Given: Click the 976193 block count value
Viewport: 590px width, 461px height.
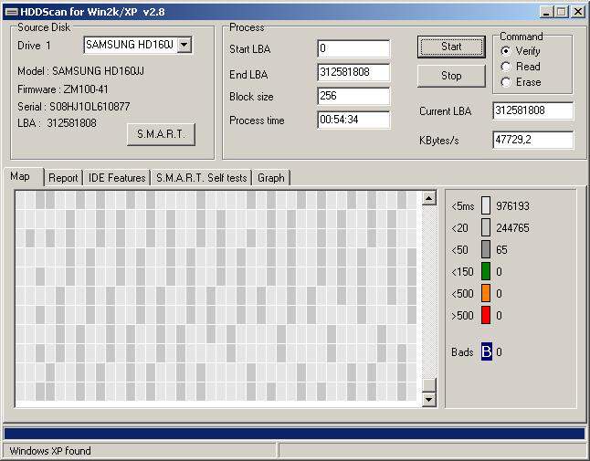Looking at the screenshot, I should point(512,206).
